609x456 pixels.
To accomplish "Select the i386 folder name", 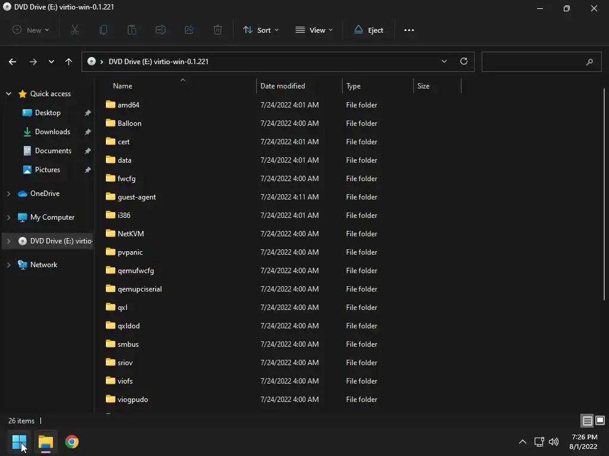I will 124,215.
